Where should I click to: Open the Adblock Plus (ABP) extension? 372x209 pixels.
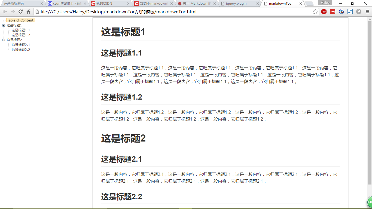[x=324, y=12]
